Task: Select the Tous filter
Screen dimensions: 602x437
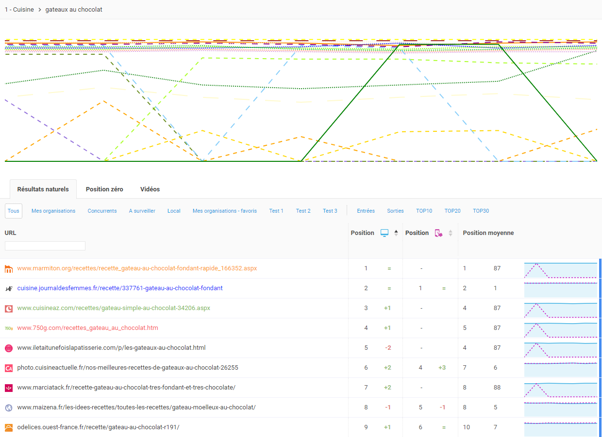Action: coord(14,211)
